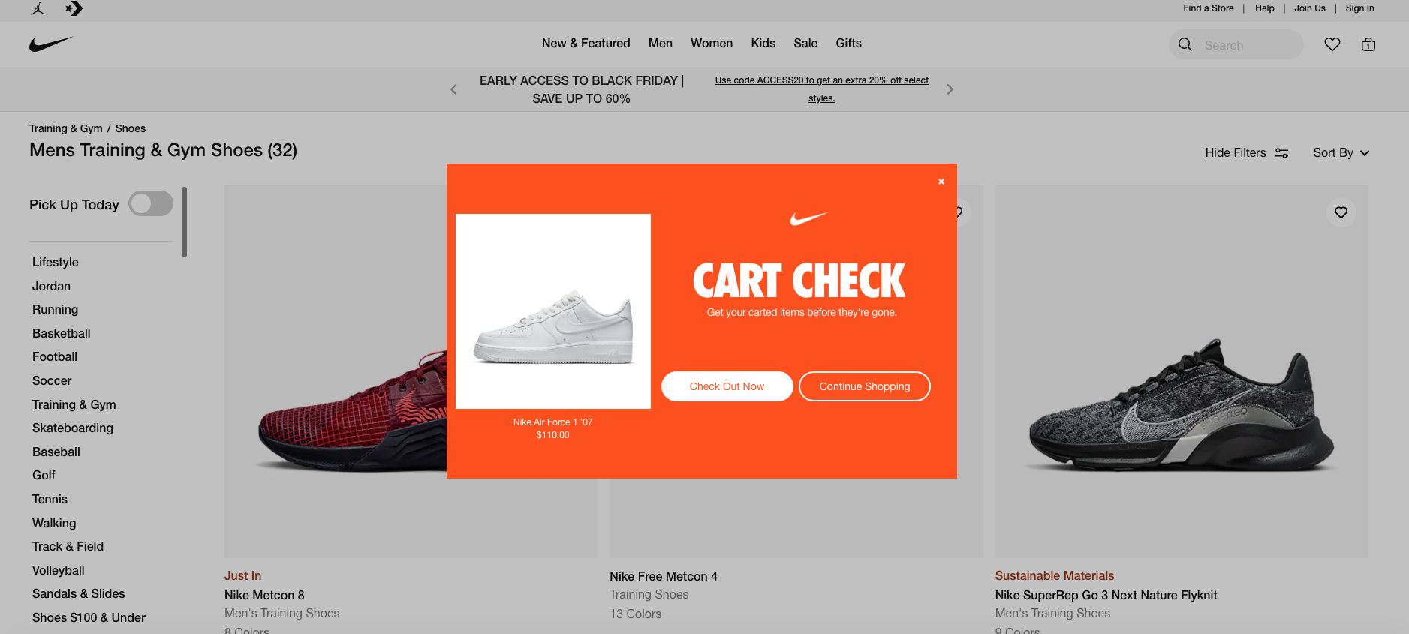
Task: Open the Help link
Action: coord(1265,8)
